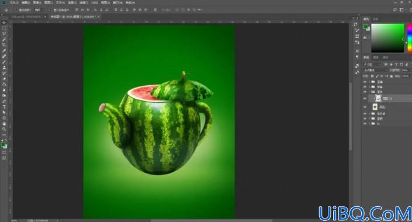Open the auto-select target dropdown in options bar
Screen dimensions: 412x222
39,10
